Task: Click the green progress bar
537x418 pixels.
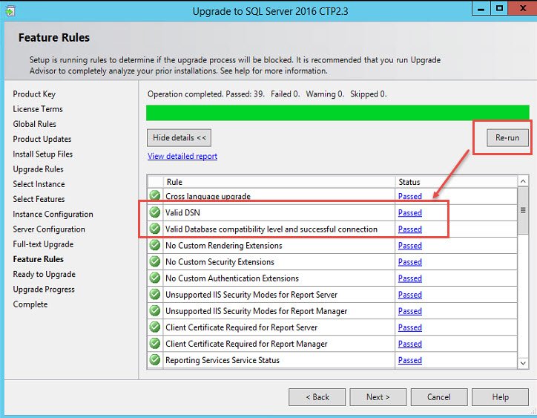Action: click(337, 113)
